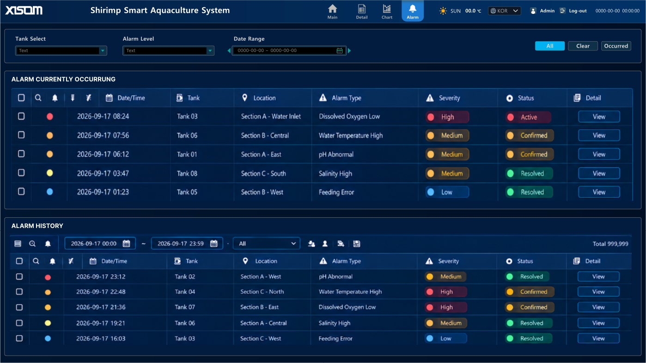View details for Tank 06 Water Temperature High
The width and height of the screenshot is (646, 363).
(599, 135)
